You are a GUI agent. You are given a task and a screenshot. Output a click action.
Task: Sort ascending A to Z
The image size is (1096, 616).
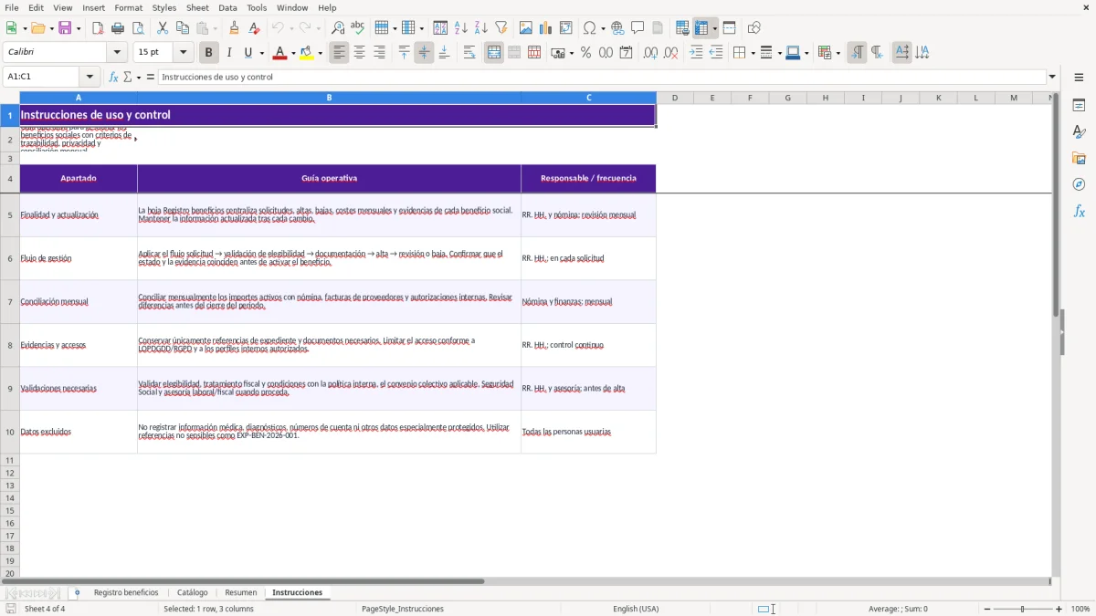tap(460, 28)
